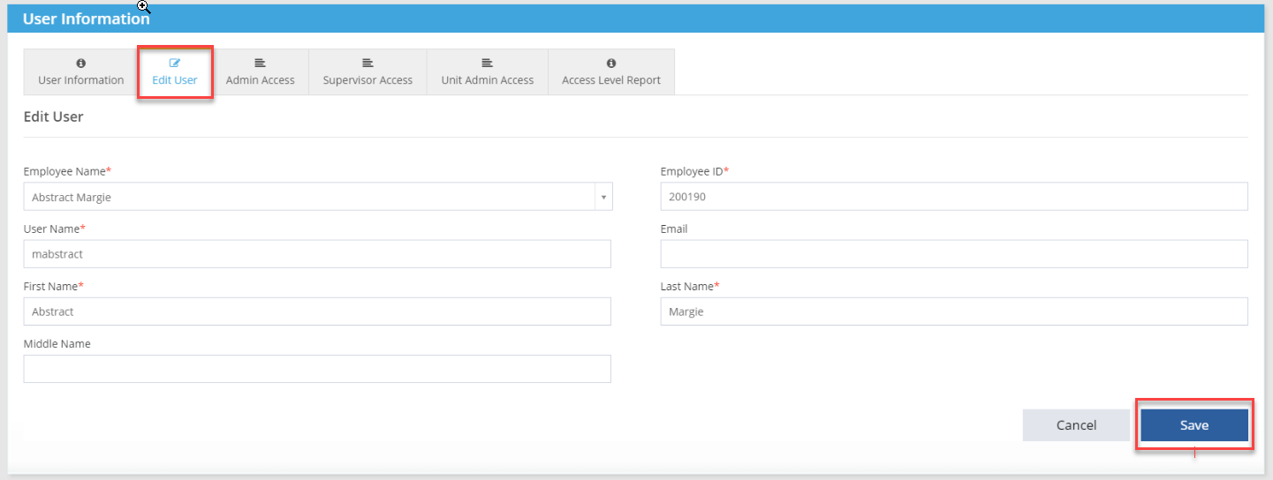Click the empty Email input field
Viewport: 1273px width, 480px height.
pos(954,254)
